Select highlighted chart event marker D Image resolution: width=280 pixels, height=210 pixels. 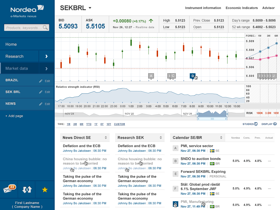(192, 76)
